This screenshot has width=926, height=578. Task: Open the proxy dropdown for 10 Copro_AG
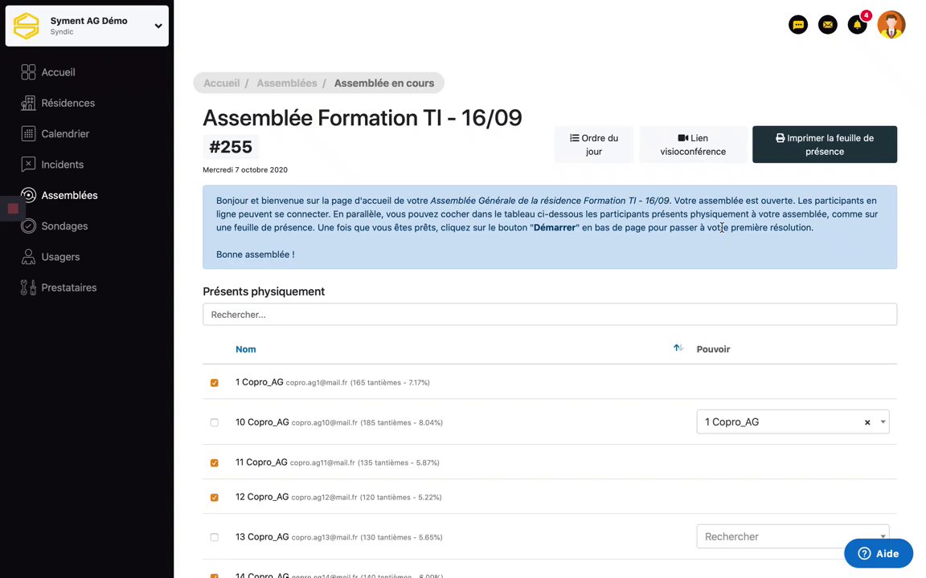tap(883, 422)
